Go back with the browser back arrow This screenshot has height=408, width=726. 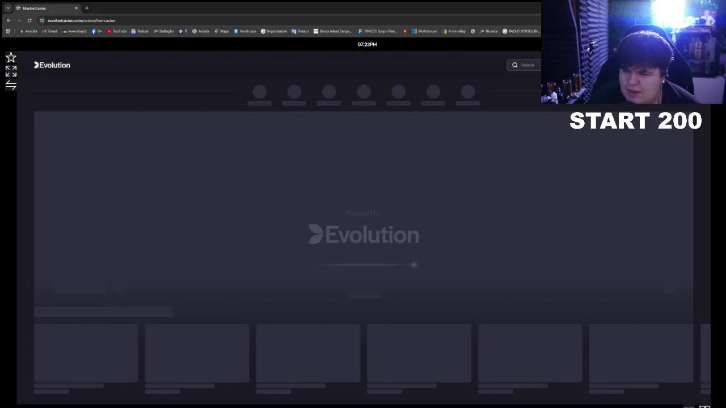coord(9,20)
